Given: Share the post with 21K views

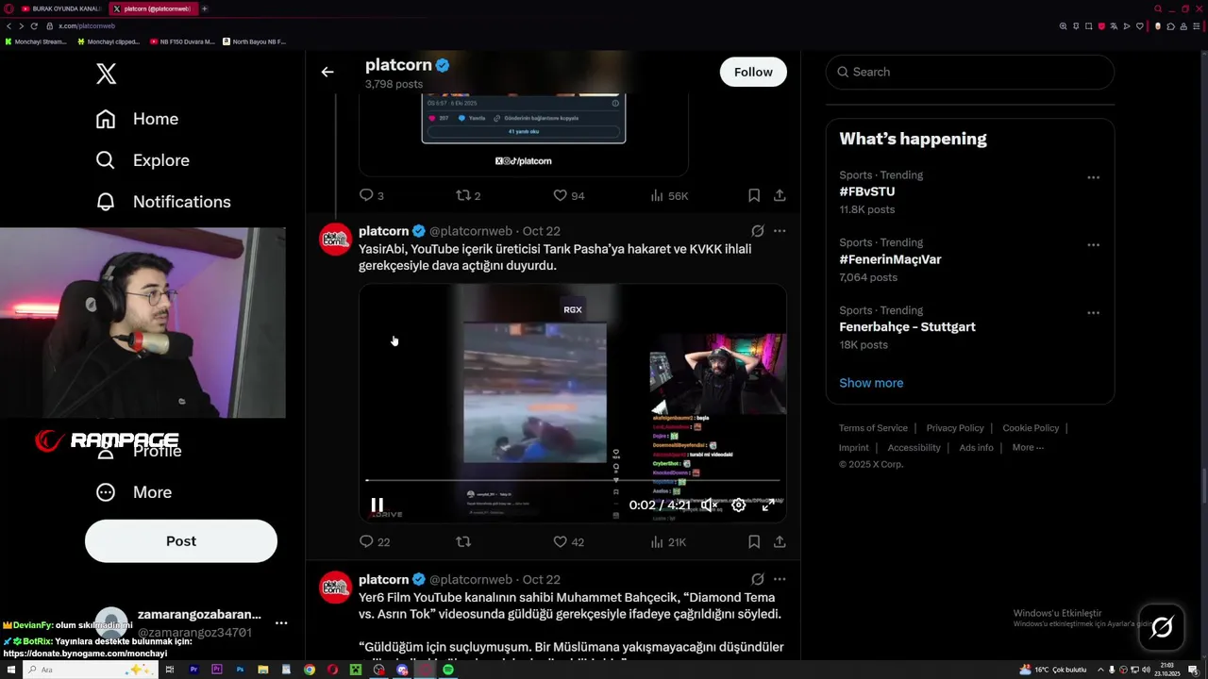Looking at the screenshot, I should pyautogui.click(x=780, y=542).
